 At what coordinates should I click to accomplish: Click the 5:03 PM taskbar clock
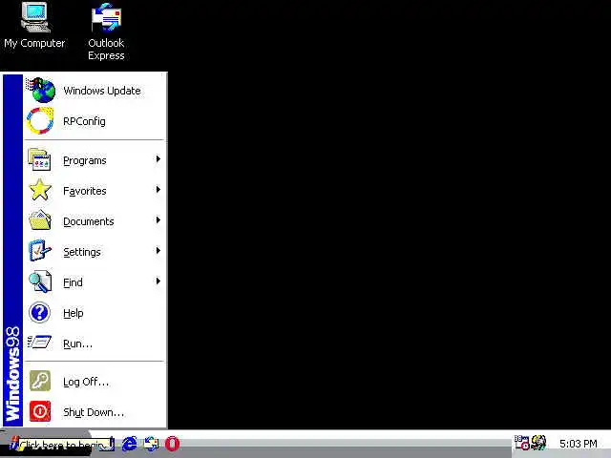pos(578,444)
